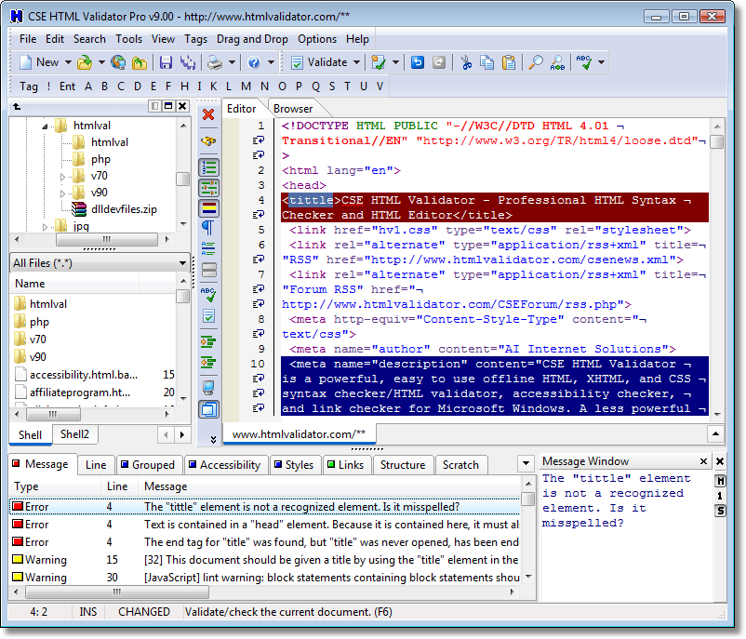Viewport: 746px width, 639px height.
Task: Toggle paragraph marks pilcrow button
Action: (208, 229)
